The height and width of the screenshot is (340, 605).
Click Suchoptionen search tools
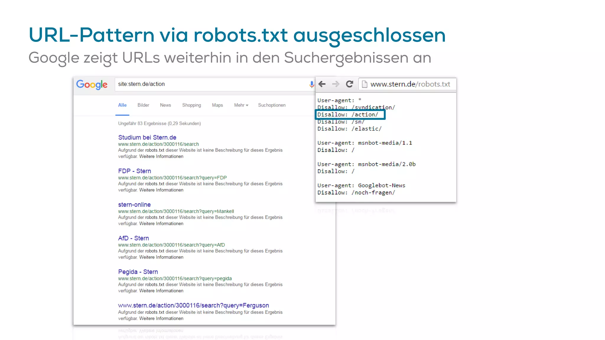[272, 105]
